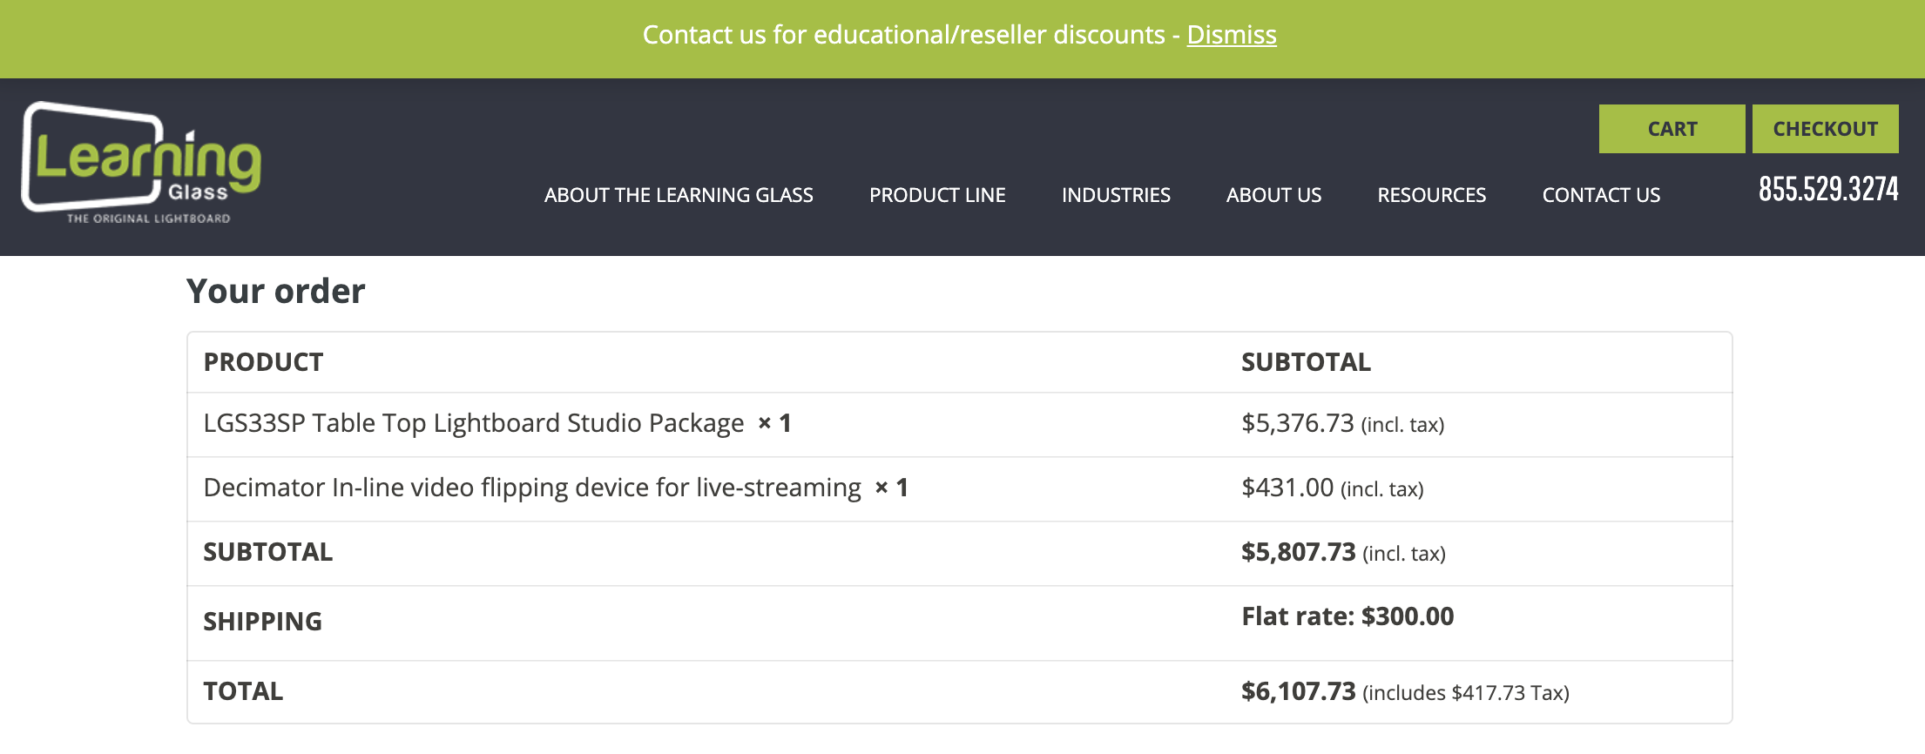Click the Your order heading

[x=276, y=292]
